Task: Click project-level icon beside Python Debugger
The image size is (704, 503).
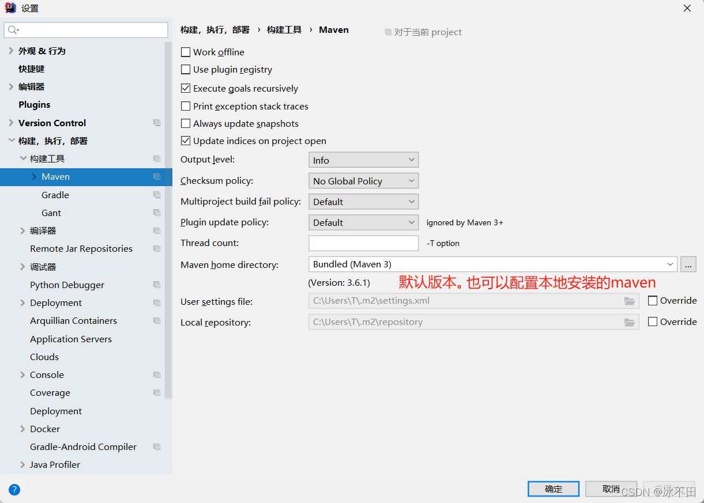Action: tap(157, 285)
